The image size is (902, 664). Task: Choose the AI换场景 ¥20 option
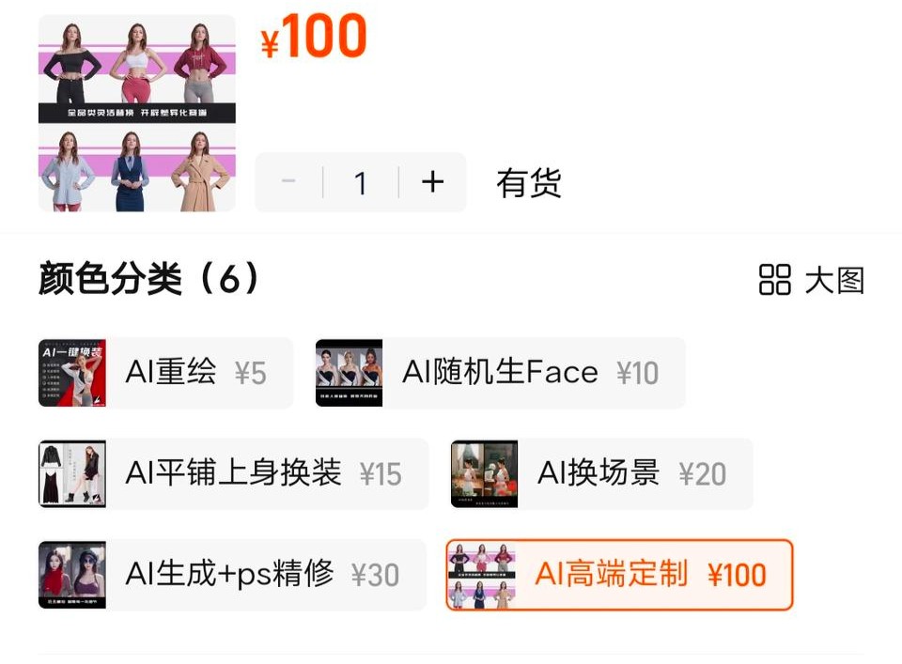[601, 473]
